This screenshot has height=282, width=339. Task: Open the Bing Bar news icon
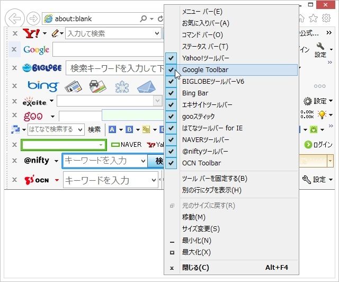[73, 86]
